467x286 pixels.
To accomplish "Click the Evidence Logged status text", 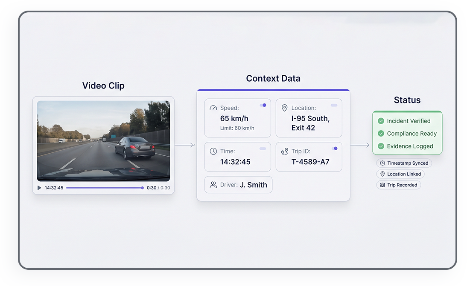I will point(410,146).
